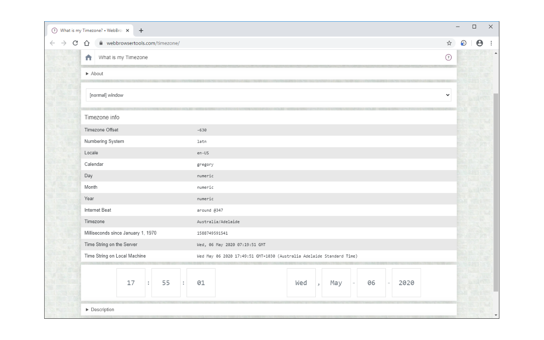Click the address bar URL
This screenshot has height=340, width=544.
pyautogui.click(x=143, y=43)
